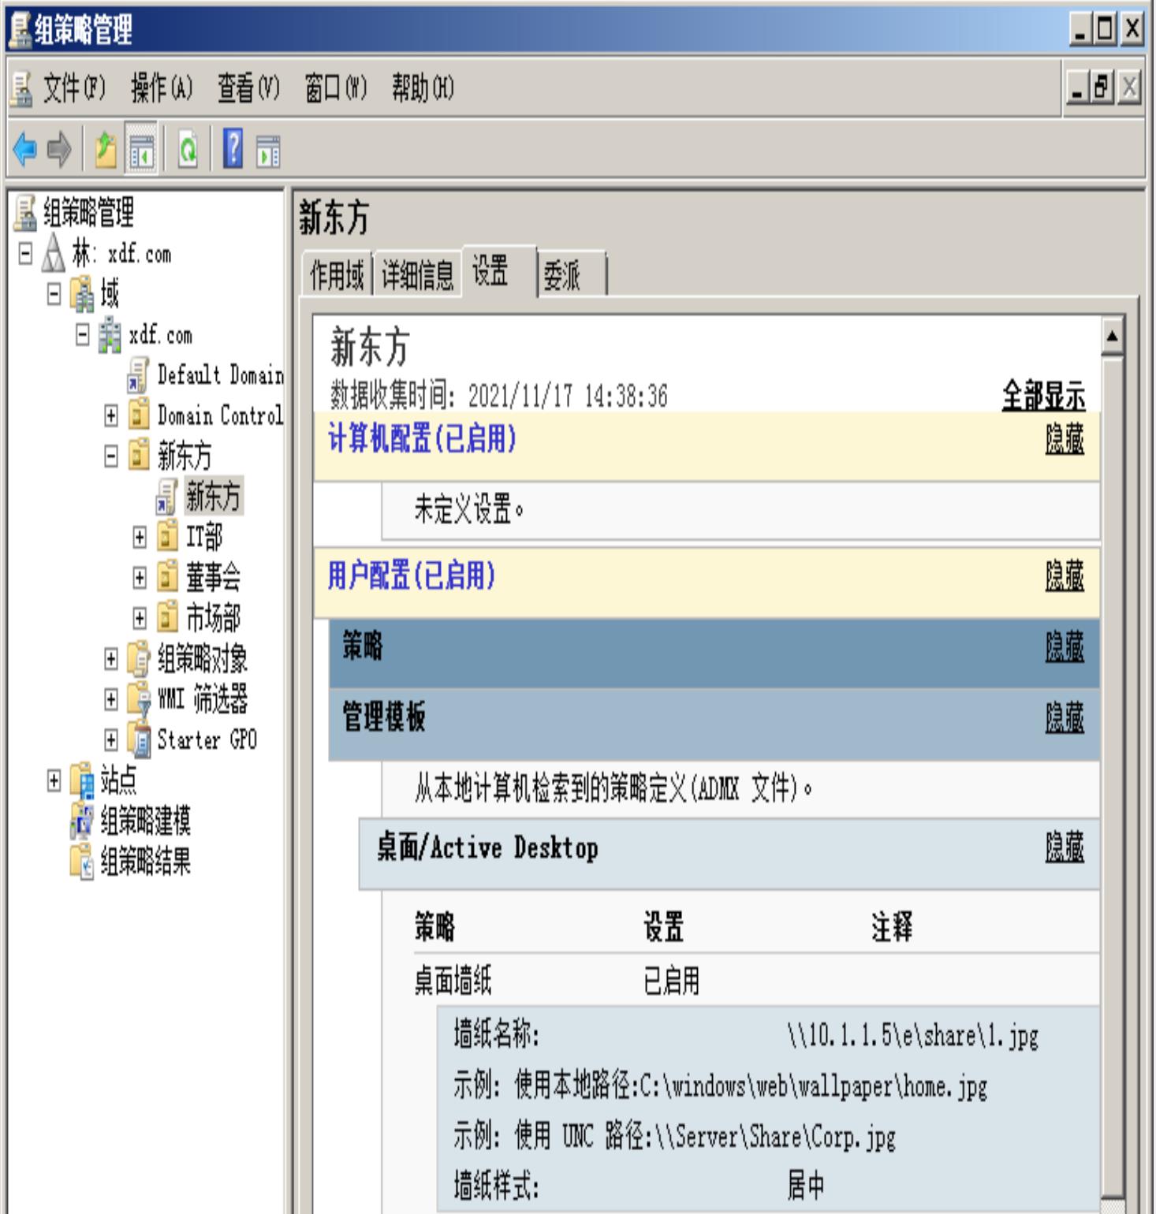Hide the 计算机配置 section

(x=1065, y=439)
